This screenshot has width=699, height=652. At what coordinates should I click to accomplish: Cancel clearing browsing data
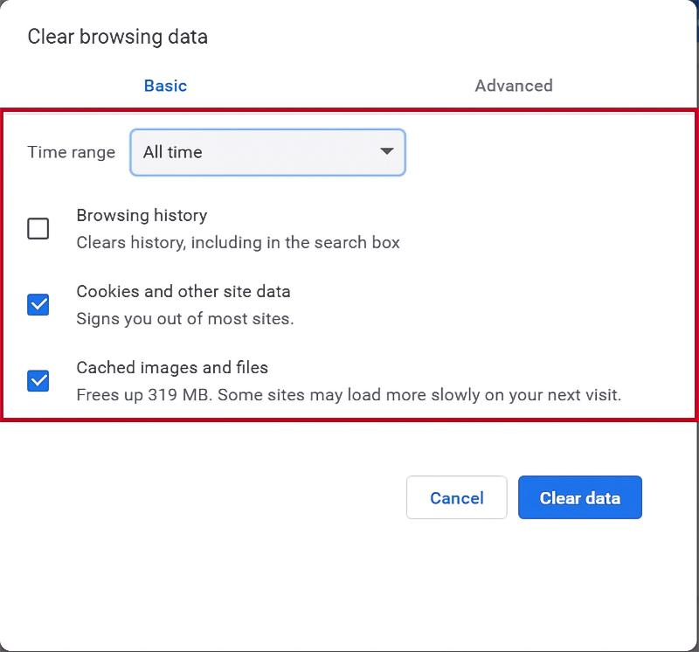[x=456, y=497]
